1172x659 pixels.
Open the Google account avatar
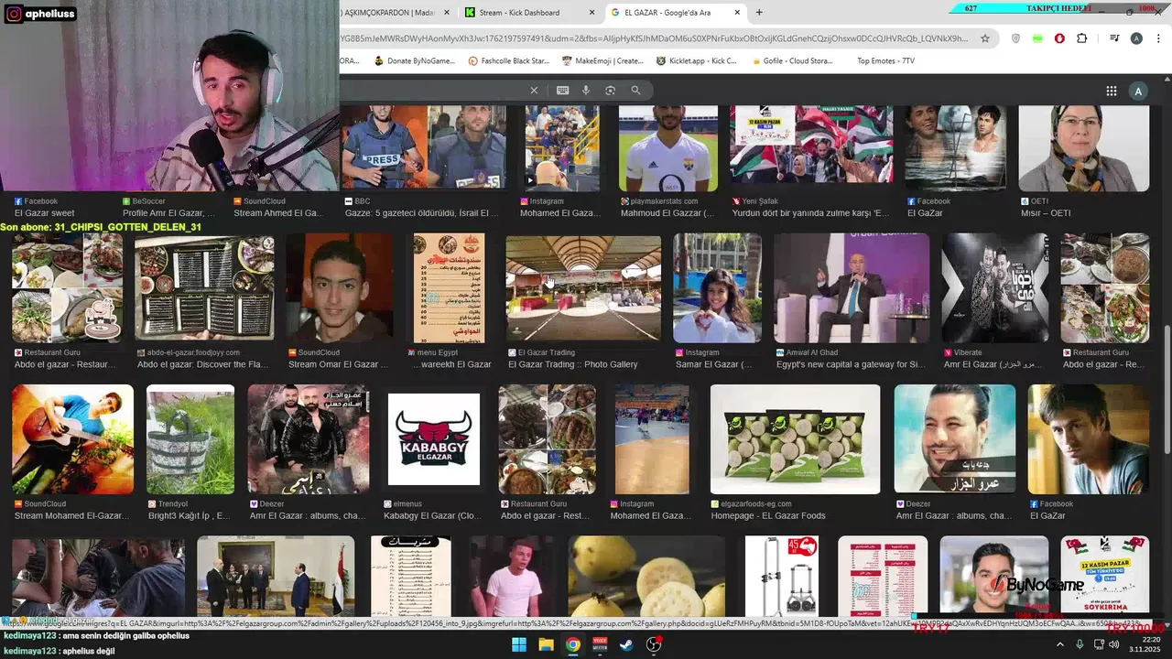pos(1138,91)
